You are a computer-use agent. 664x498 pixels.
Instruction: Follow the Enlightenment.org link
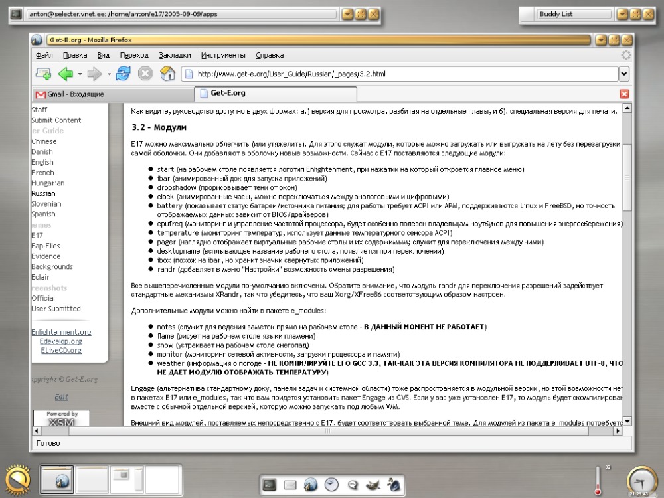pos(61,332)
